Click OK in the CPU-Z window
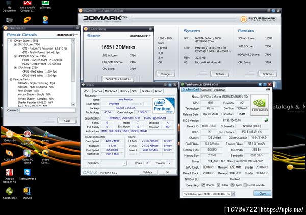 point(167,172)
